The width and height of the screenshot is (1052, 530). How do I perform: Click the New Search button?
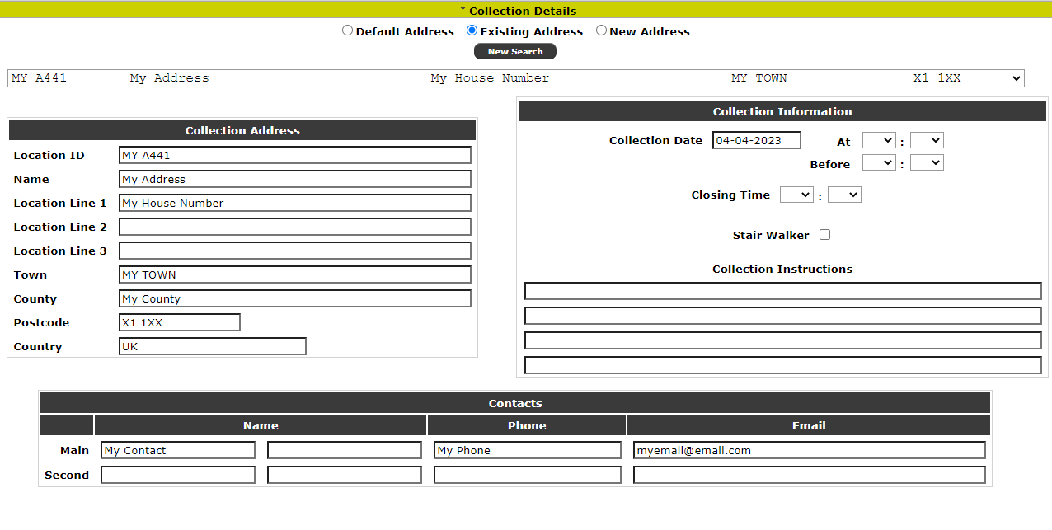point(515,51)
